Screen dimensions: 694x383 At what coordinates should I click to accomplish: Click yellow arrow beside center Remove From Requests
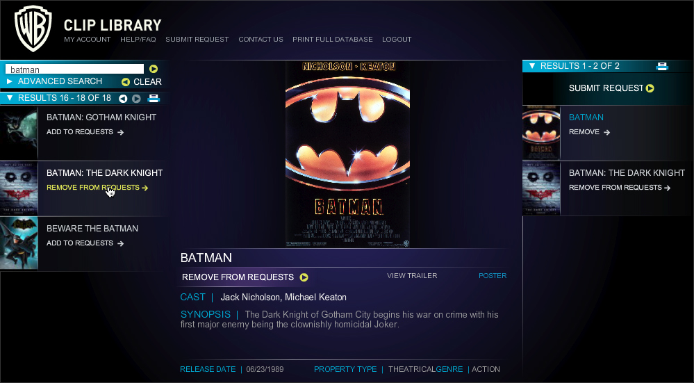304,277
